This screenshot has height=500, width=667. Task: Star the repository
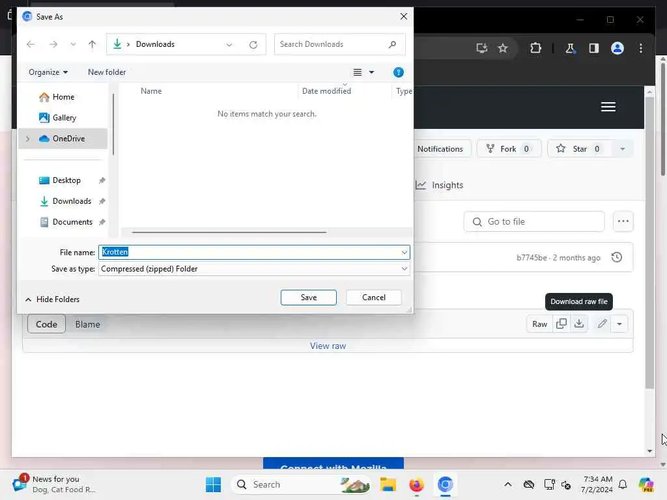[579, 149]
